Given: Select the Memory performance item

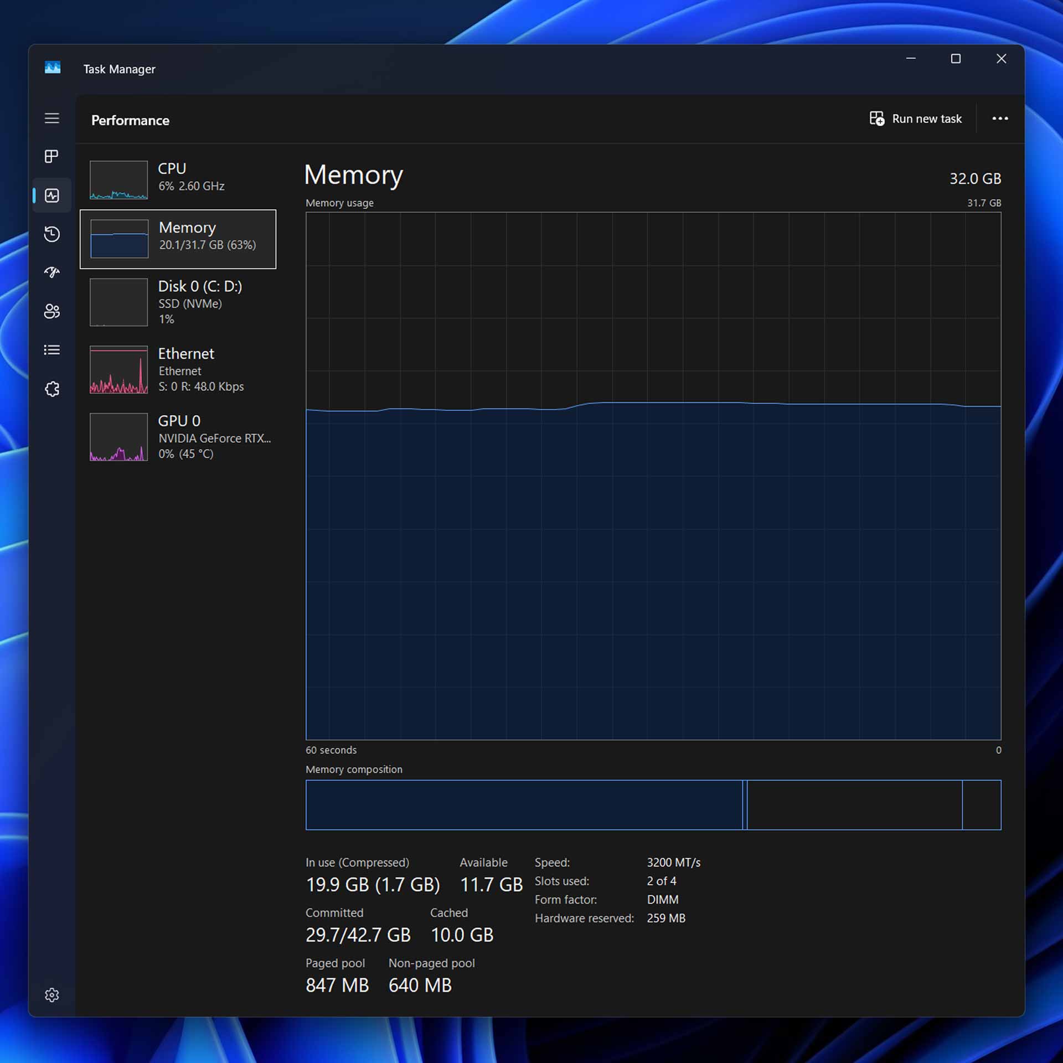Looking at the screenshot, I should [x=178, y=239].
